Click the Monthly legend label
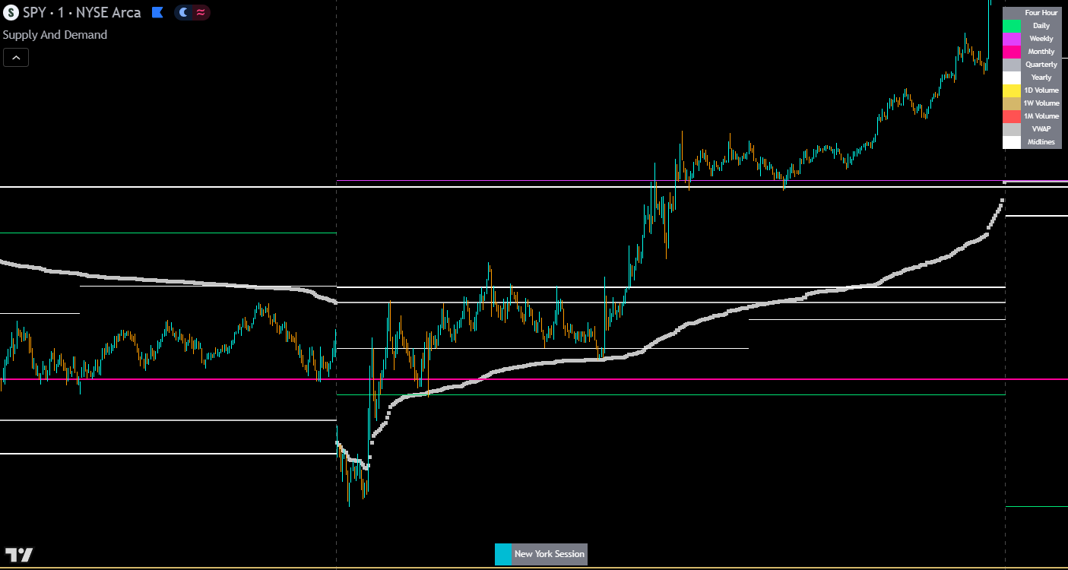This screenshot has width=1068, height=570. pos(1041,52)
